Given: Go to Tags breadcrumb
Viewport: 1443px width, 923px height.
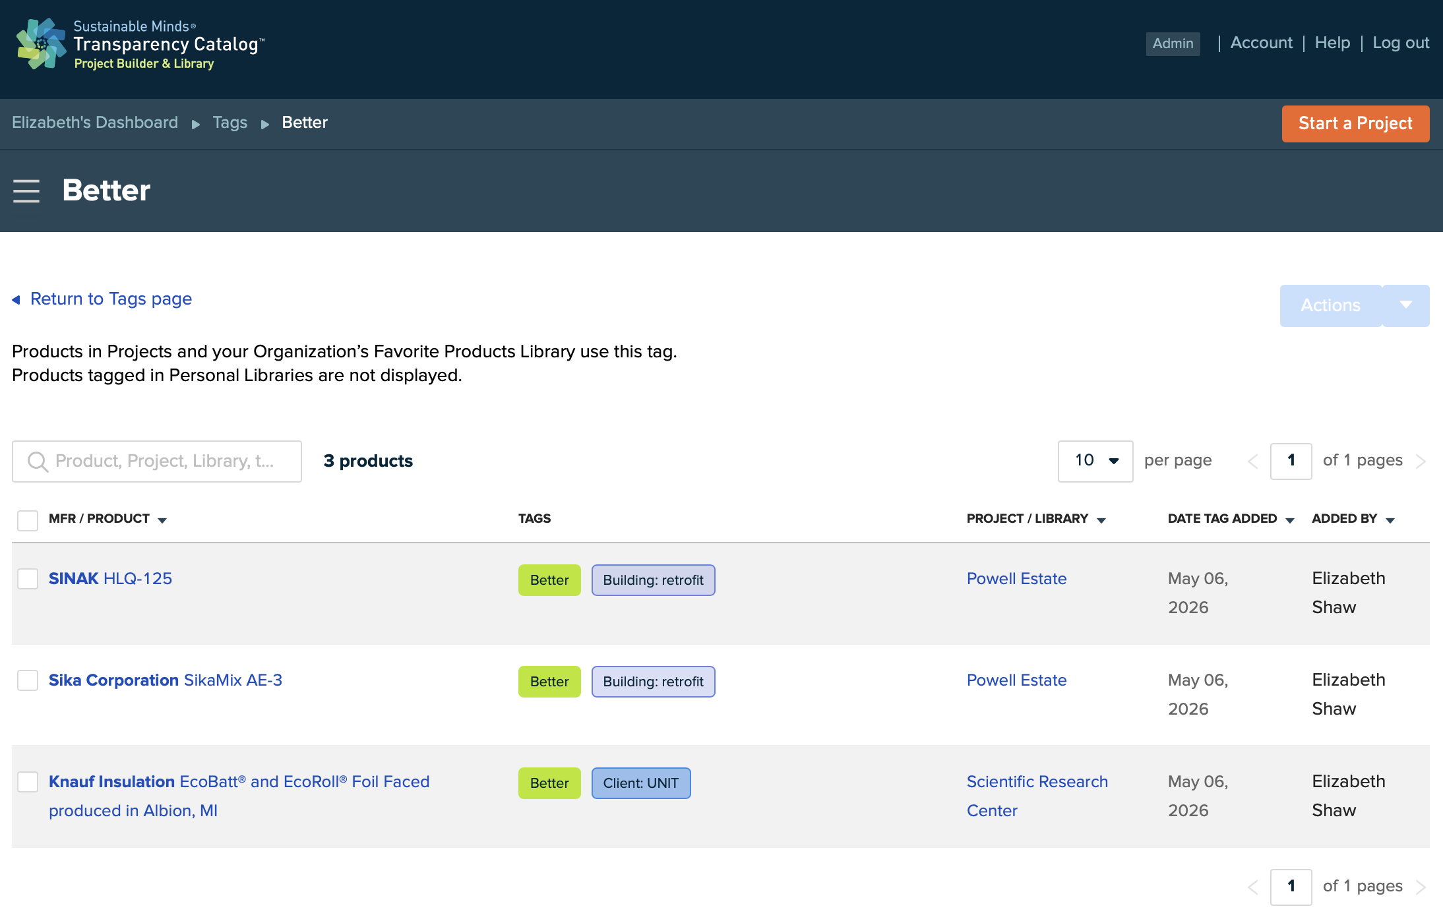Looking at the screenshot, I should point(230,123).
